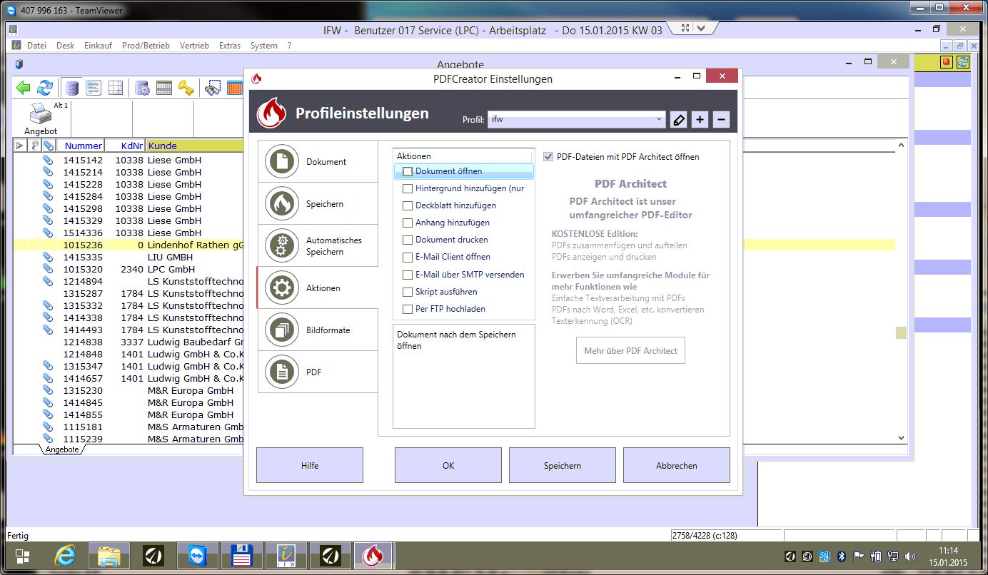Screen dimensions: 988x575
Task: Select the Speichern flame icon section
Action: pyautogui.click(x=318, y=204)
